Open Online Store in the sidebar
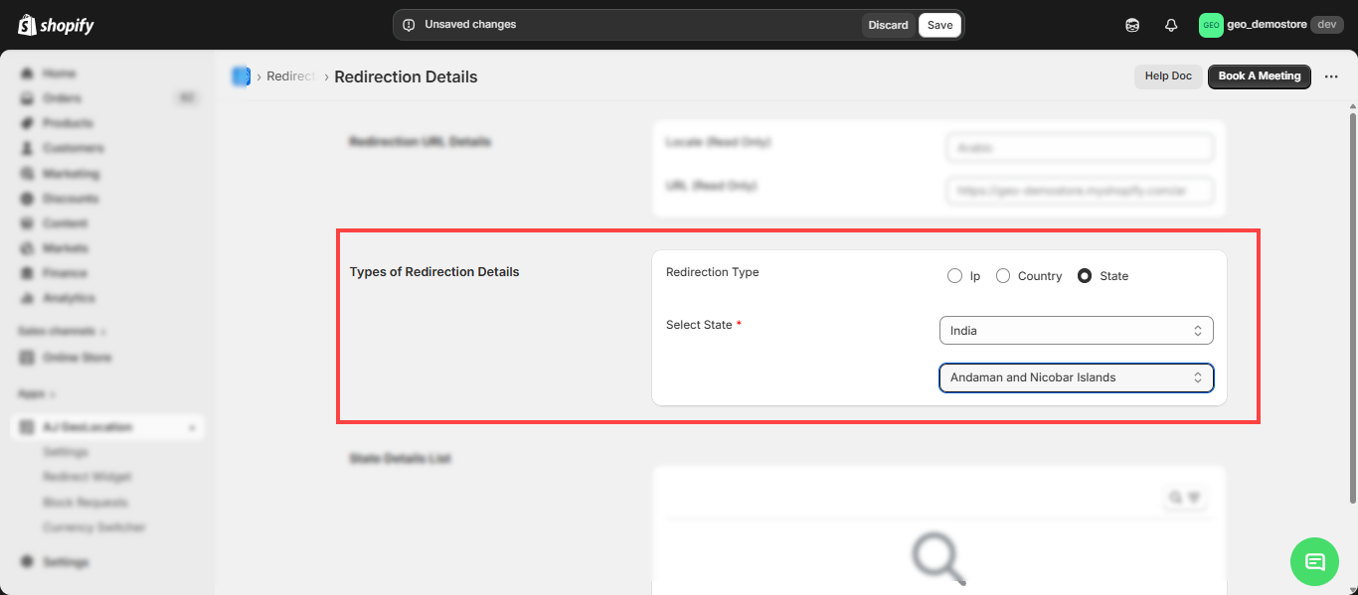The image size is (1358, 595). click(x=77, y=358)
